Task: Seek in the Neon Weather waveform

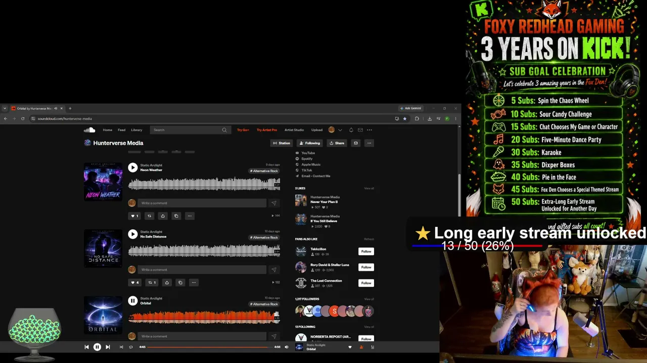Action: pyautogui.click(x=204, y=184)
